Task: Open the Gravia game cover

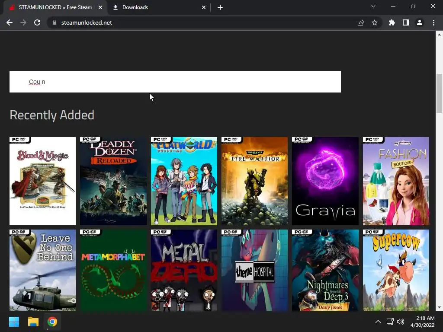Action: 325,181
